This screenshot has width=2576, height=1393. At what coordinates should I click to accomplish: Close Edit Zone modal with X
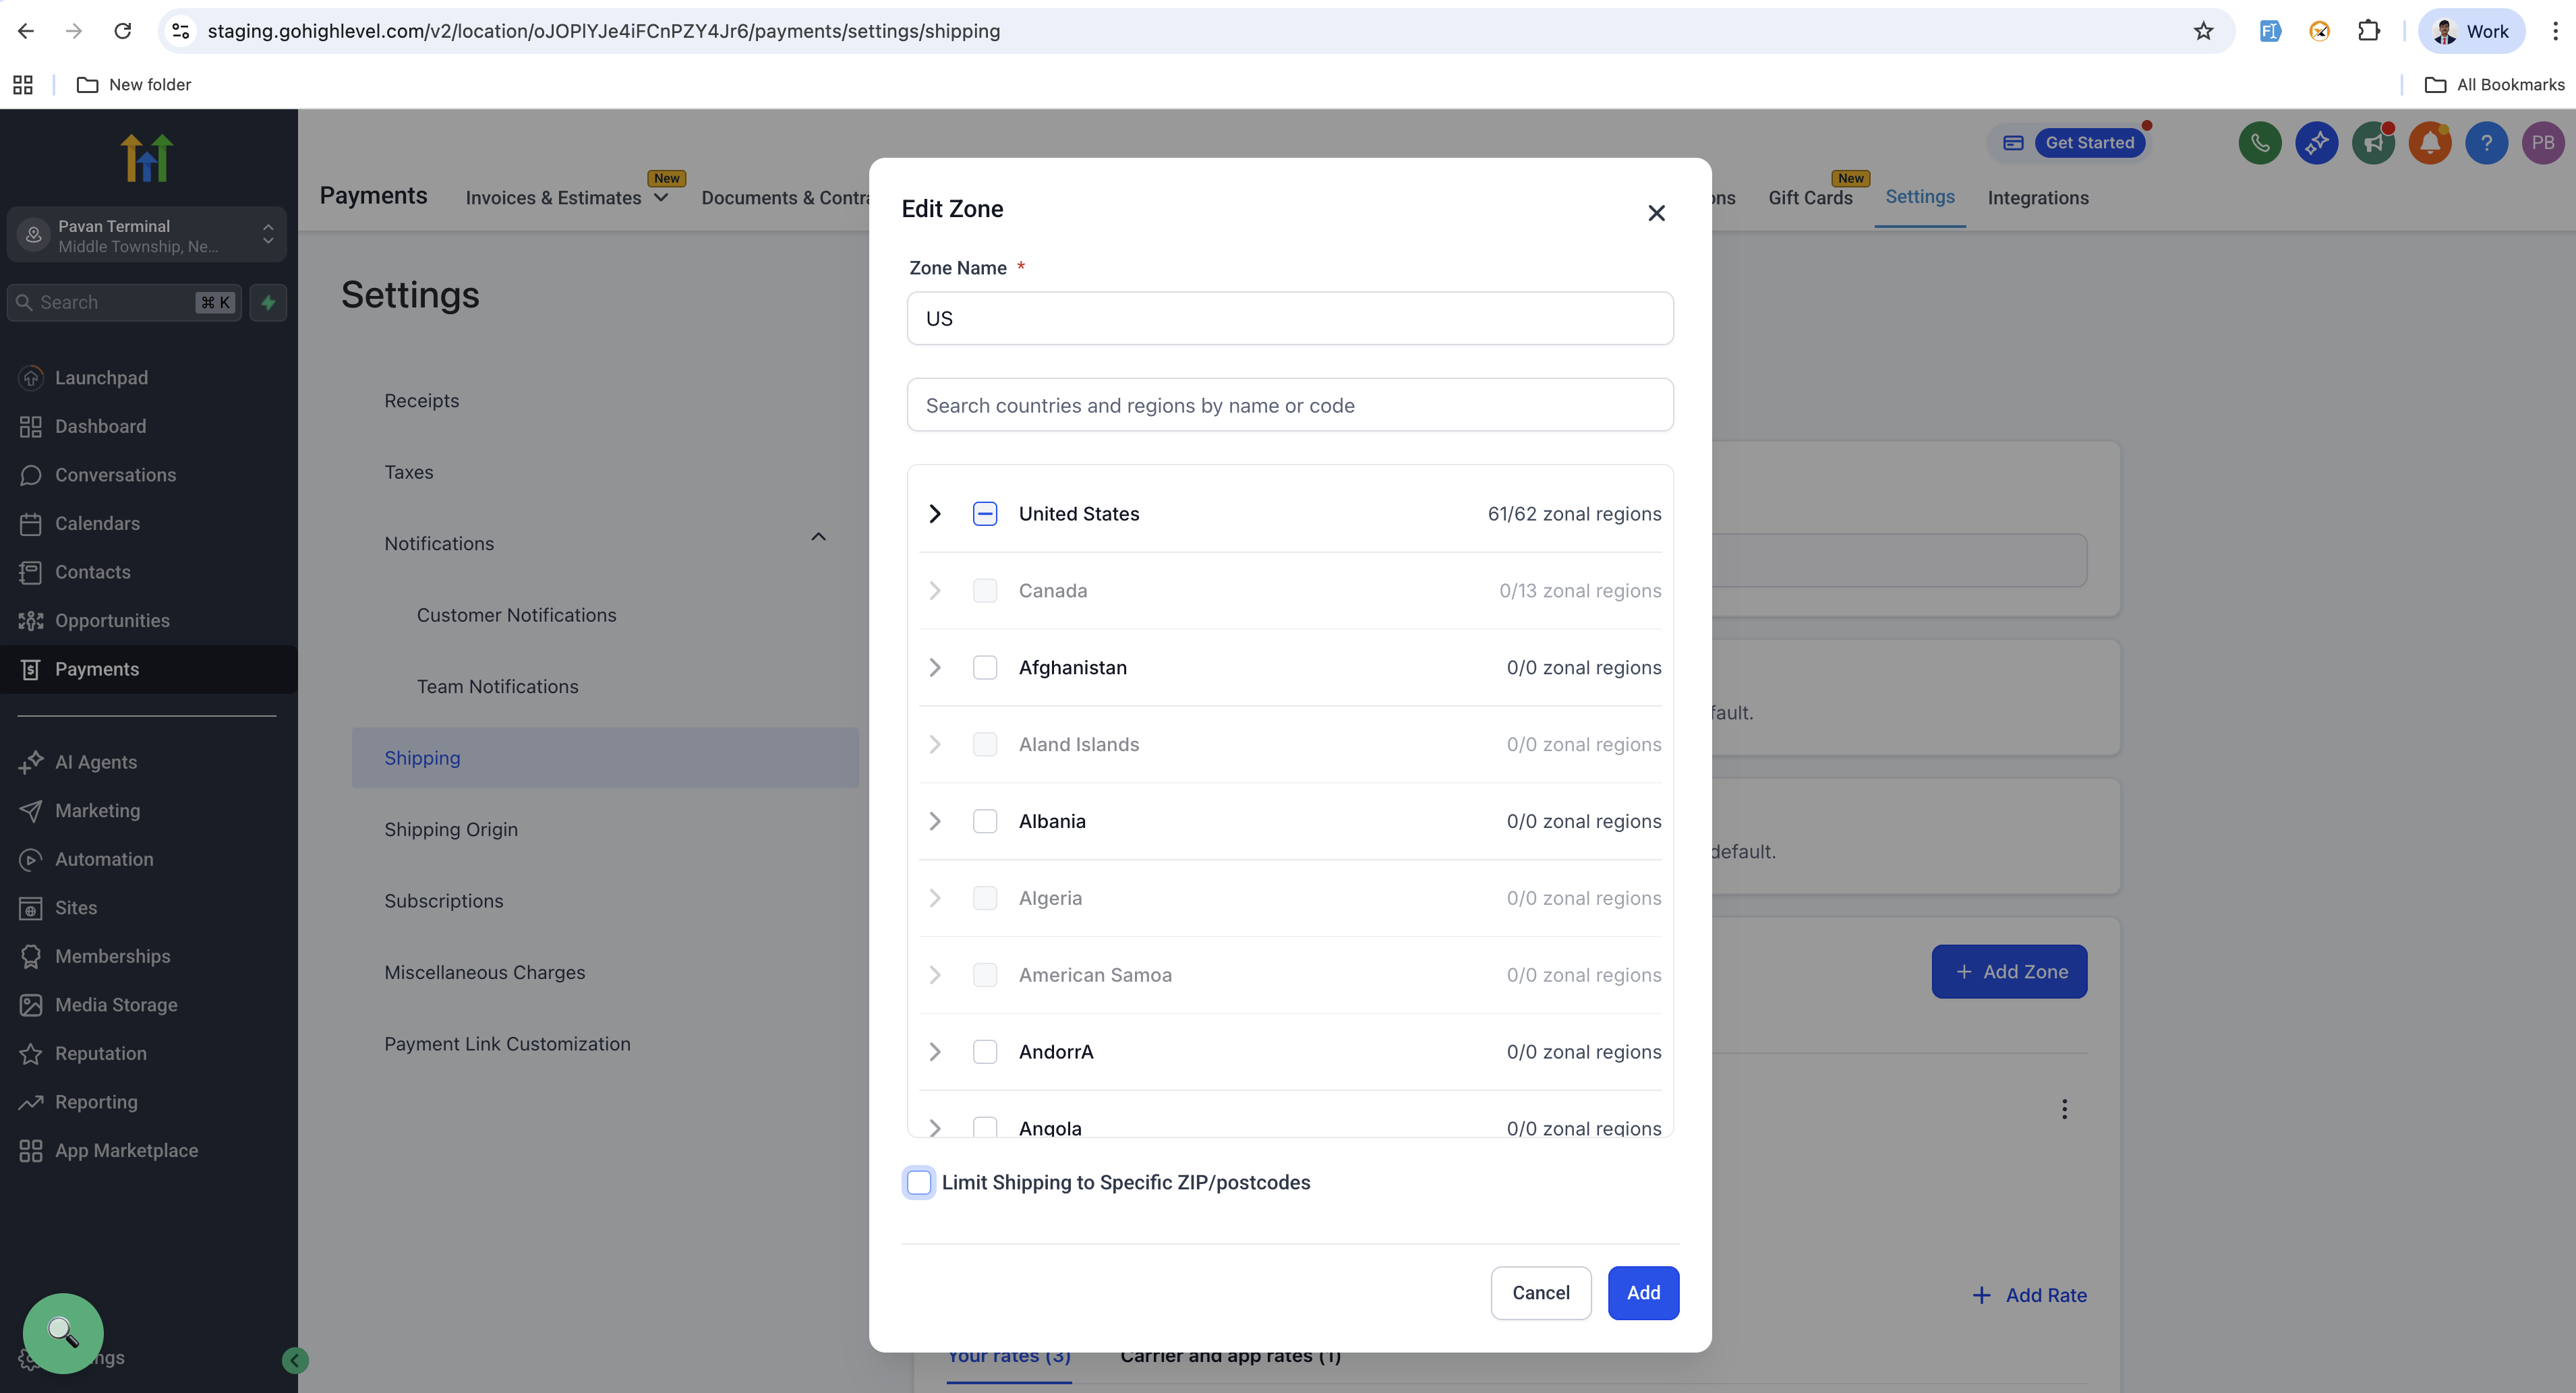point(1656,213)
